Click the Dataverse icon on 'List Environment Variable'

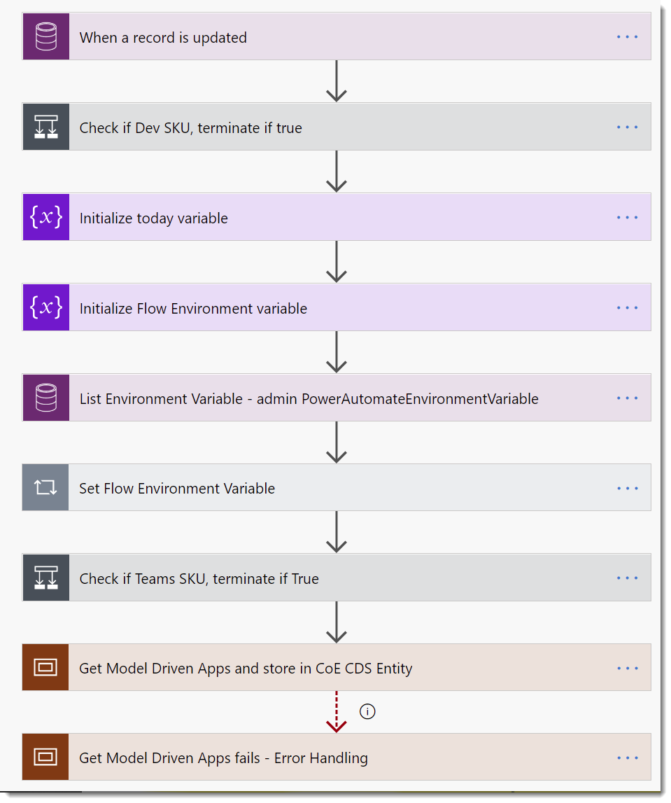[x=45, y=398]
